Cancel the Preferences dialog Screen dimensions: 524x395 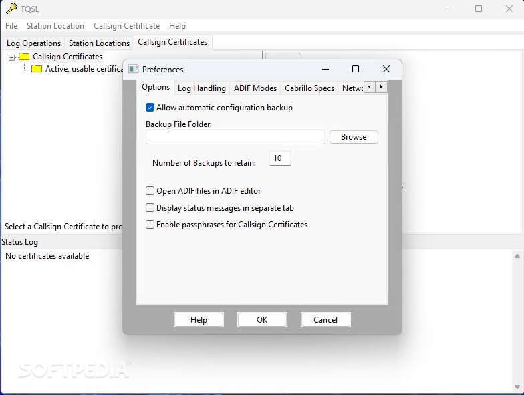pyautogui.click(x=325, y=320)
